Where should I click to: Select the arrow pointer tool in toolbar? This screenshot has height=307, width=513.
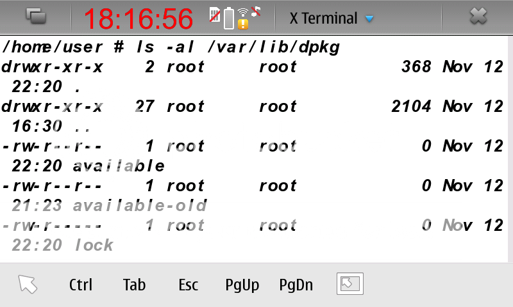pyautogui.click(x=28, y=285)
